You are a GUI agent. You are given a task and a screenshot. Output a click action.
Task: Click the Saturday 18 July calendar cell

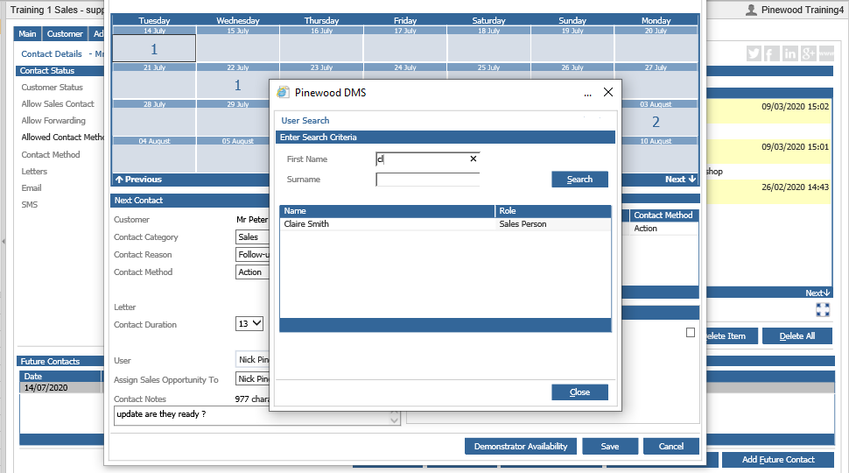pos(488,48)
